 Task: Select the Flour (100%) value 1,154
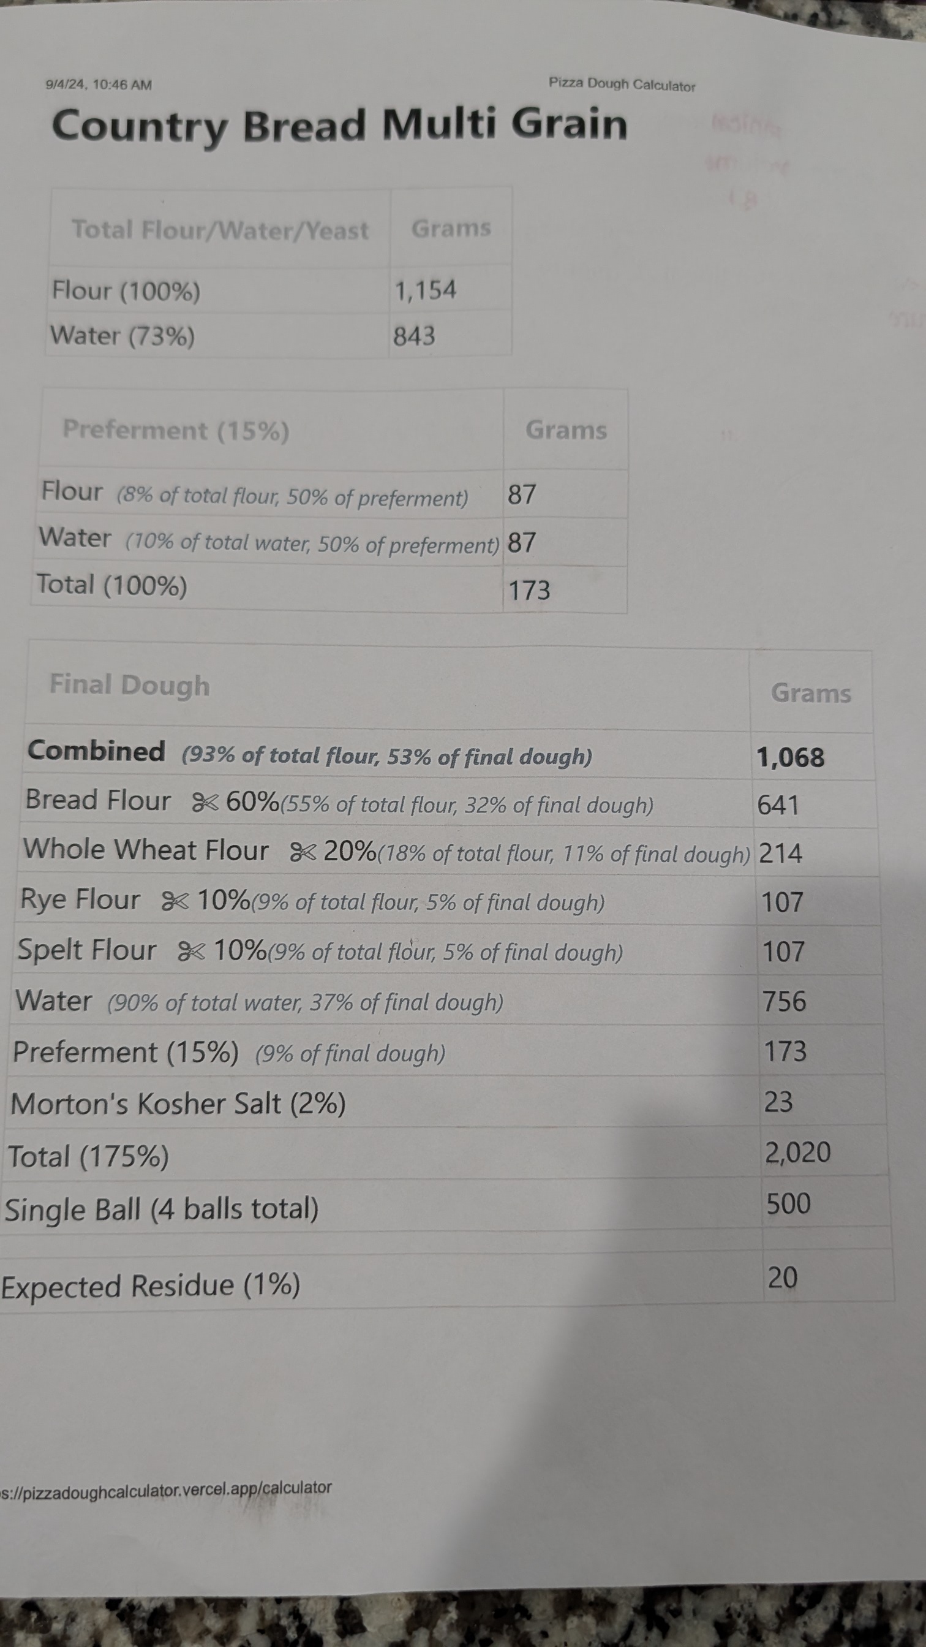pyautogui.click(x=426, y=290)
